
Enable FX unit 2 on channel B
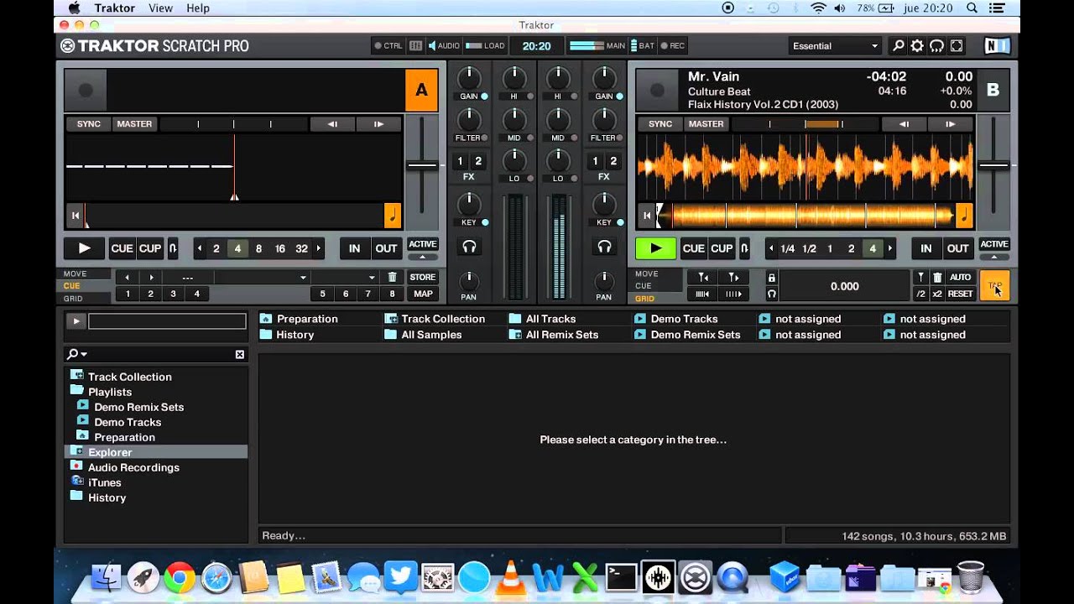(613, 161)
